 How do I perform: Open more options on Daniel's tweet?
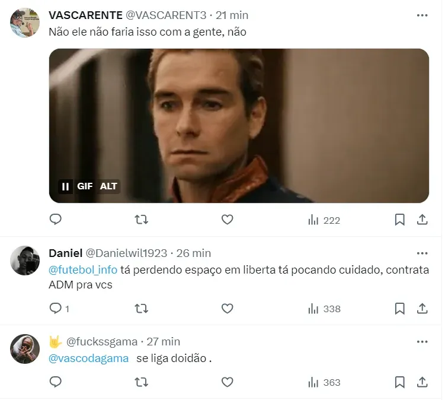(x=422, y=253)
